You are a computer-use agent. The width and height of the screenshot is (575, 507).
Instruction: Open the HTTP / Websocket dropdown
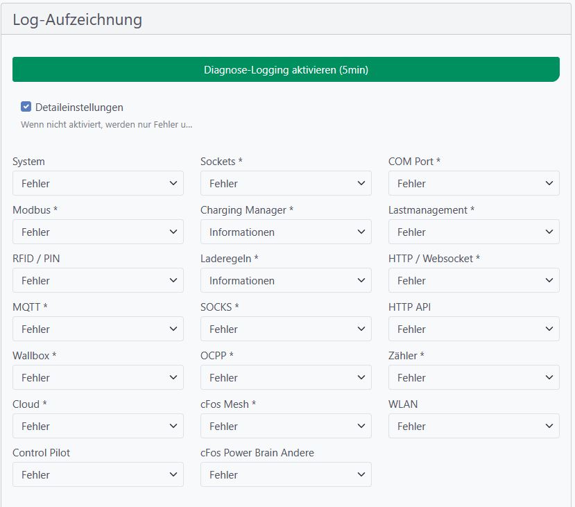click(x=474, y=281)
